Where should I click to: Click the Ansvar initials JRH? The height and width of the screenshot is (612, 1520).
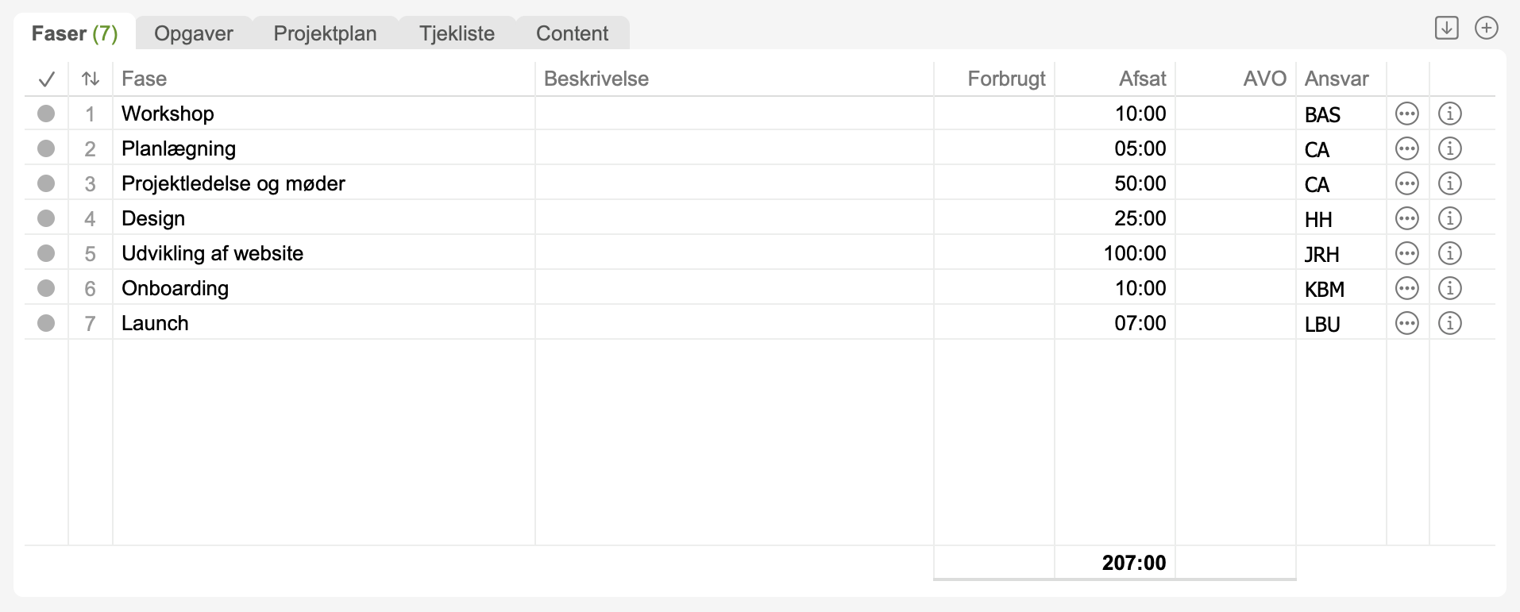tap(1321, 255)
